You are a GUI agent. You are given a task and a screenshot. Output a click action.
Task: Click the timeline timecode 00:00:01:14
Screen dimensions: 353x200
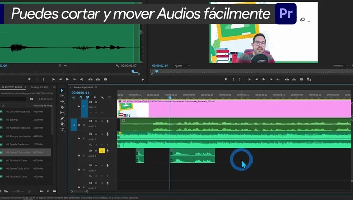coord(80,93)
